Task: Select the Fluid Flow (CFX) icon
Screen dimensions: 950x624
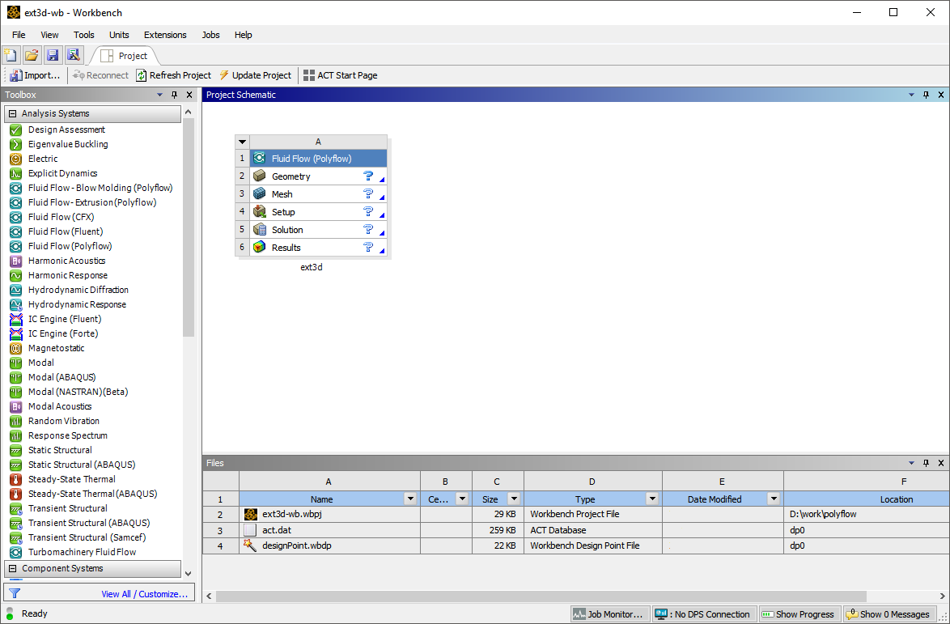Action: click(16, 217)
